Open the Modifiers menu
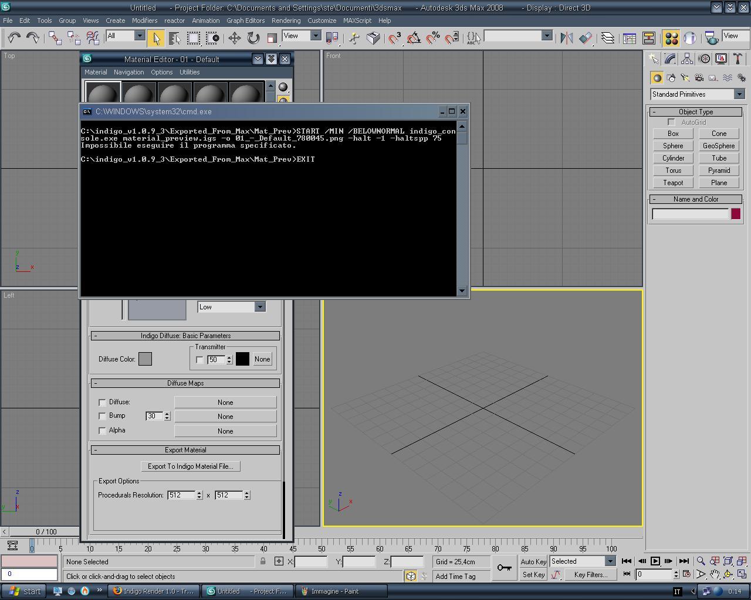This screenshot has height=600, width=751. 144,21
